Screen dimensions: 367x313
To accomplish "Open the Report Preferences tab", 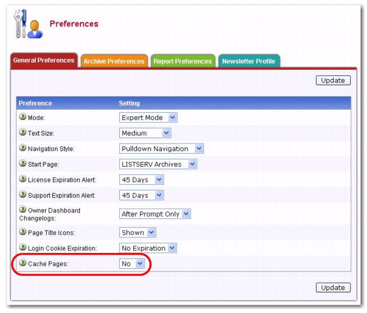I will (183, 61).
